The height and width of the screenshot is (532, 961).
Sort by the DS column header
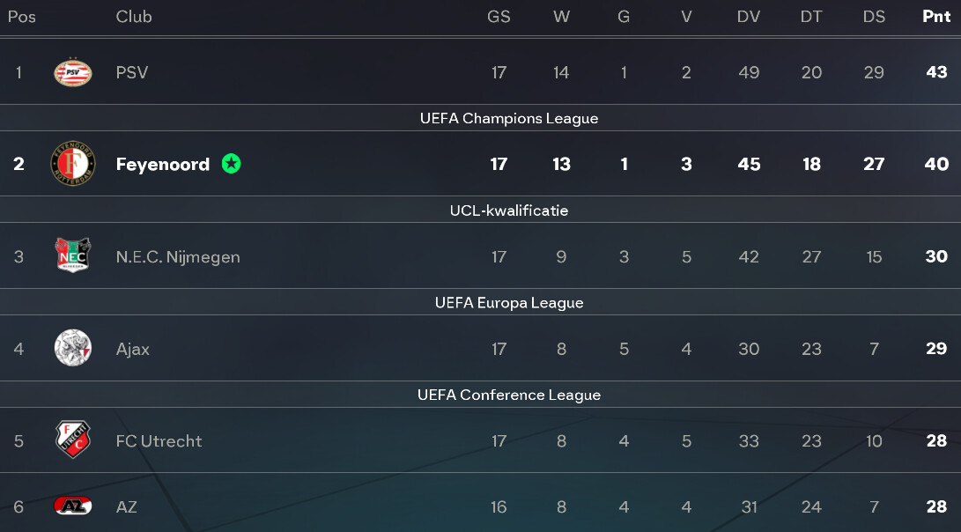point(874,17)
